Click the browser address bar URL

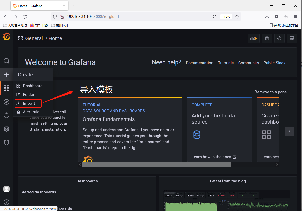(x=130, y=17)
